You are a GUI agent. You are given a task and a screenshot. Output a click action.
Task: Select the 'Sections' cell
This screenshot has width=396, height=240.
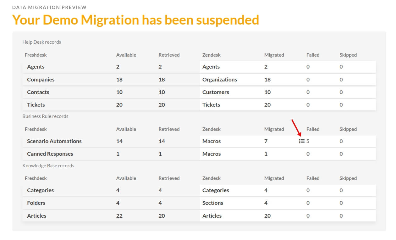click(213, 203)
